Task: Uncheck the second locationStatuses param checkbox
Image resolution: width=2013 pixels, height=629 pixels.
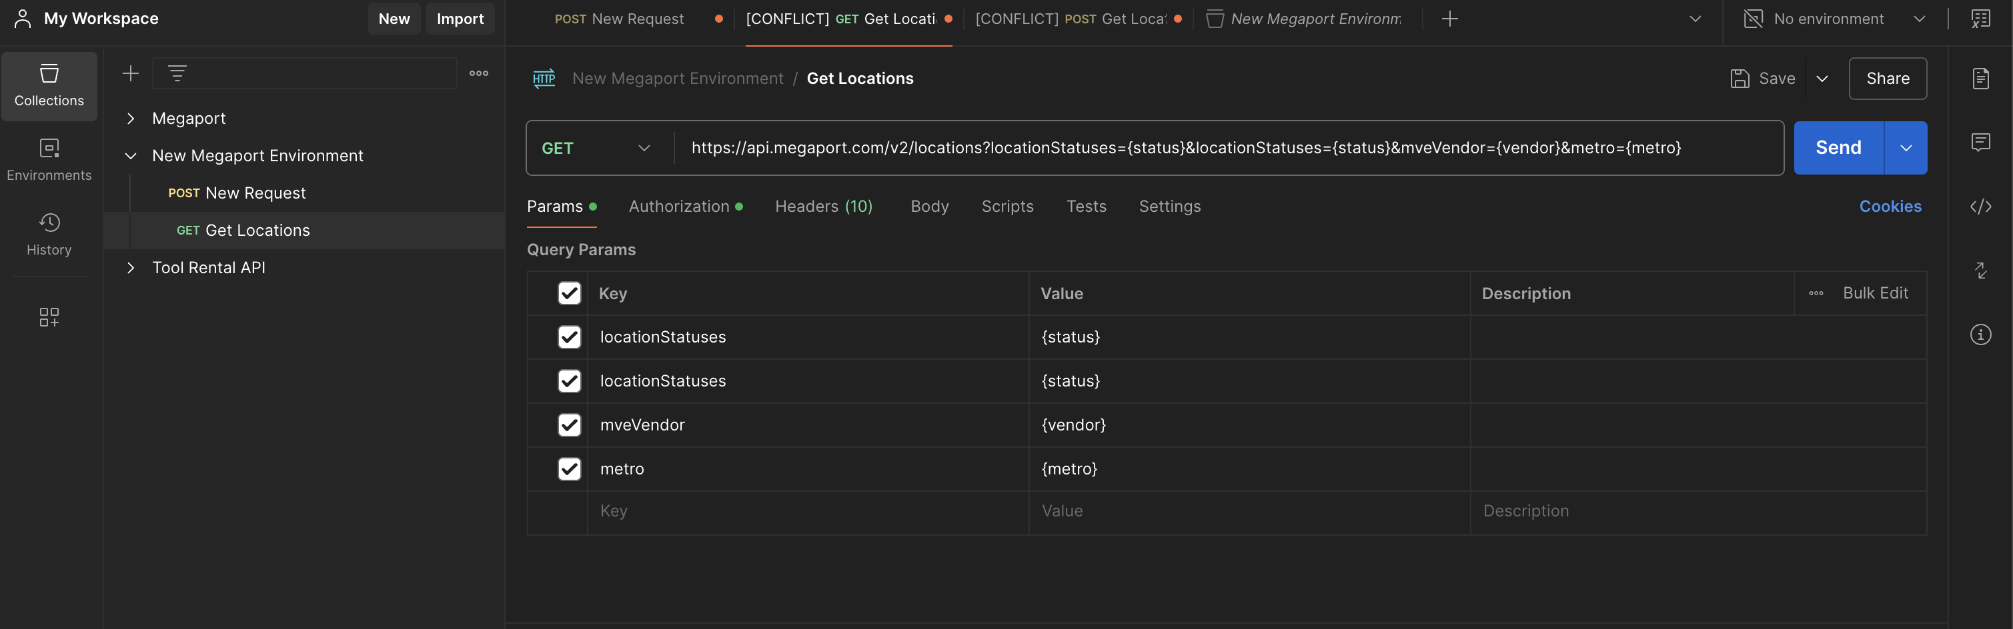Action: pos(569,381)
